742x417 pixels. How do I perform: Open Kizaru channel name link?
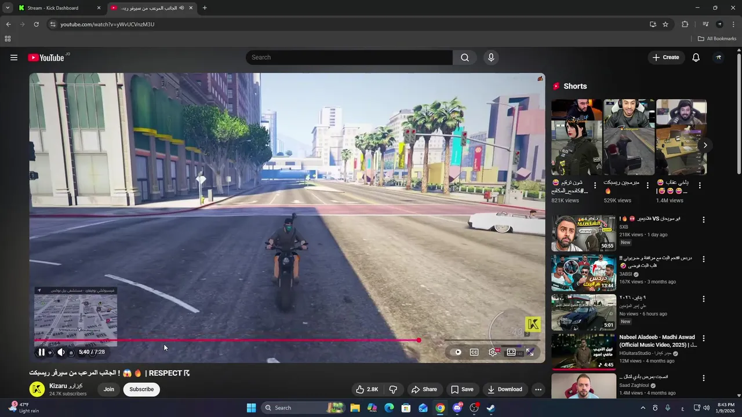pos(66,386)
